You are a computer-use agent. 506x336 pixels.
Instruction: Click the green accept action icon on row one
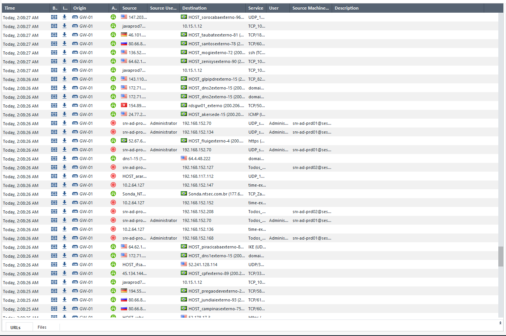pos(113,17)
